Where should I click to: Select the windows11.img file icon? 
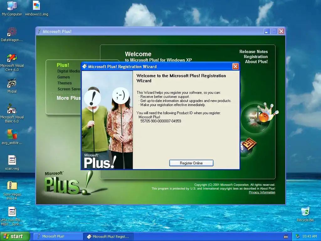37,6
